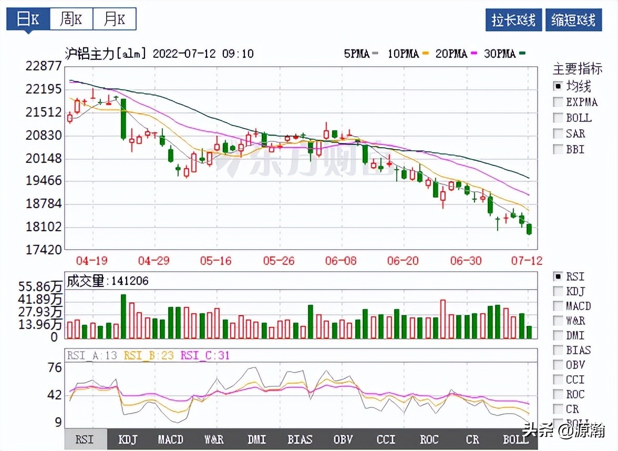Select the ROC sub-indicator radio option
The height and width of the screenshot is (451, 618).
558,394
